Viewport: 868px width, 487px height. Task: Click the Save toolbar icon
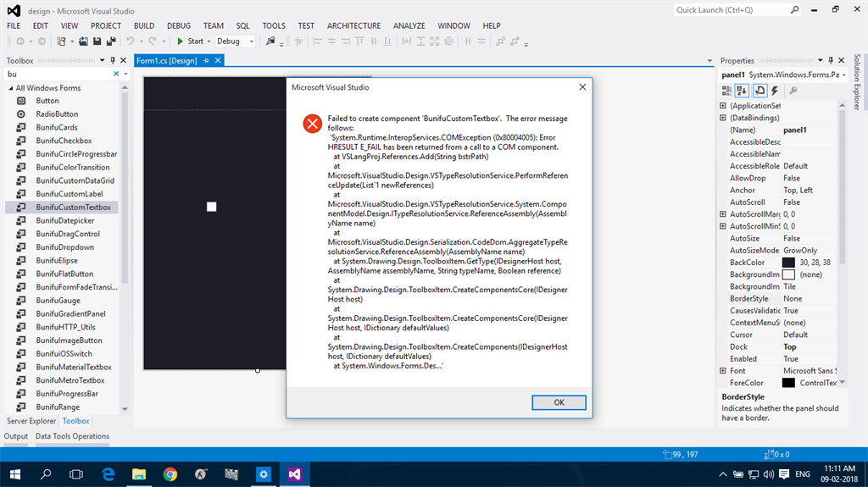tap(97, 42)
